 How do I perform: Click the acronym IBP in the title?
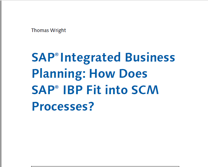[73, 90]
